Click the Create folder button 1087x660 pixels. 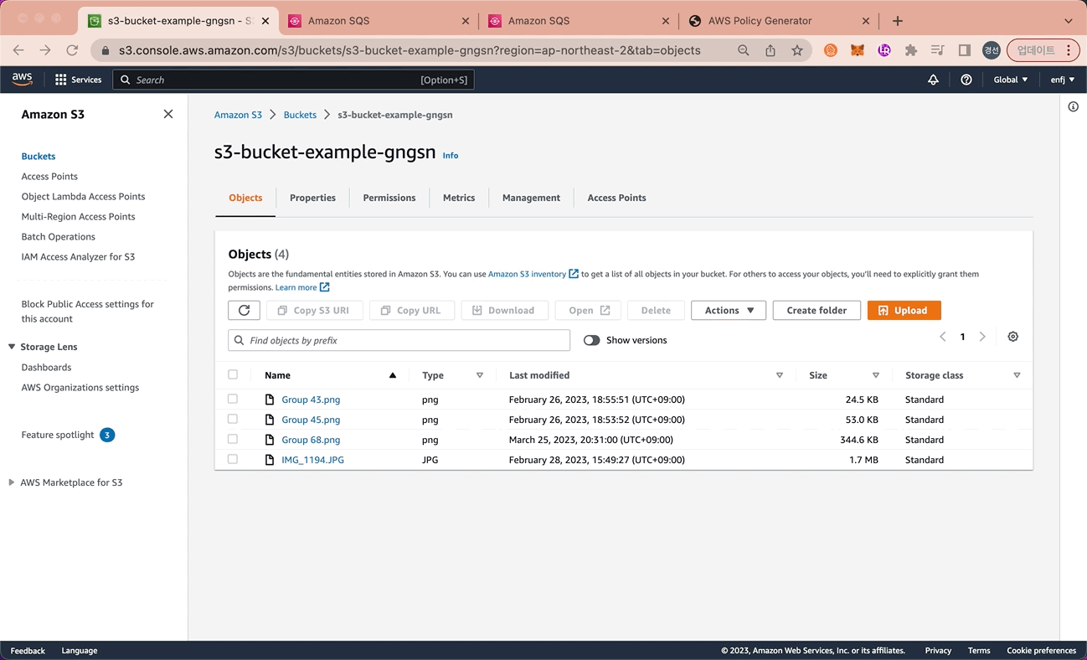click(x=817, y=310)
